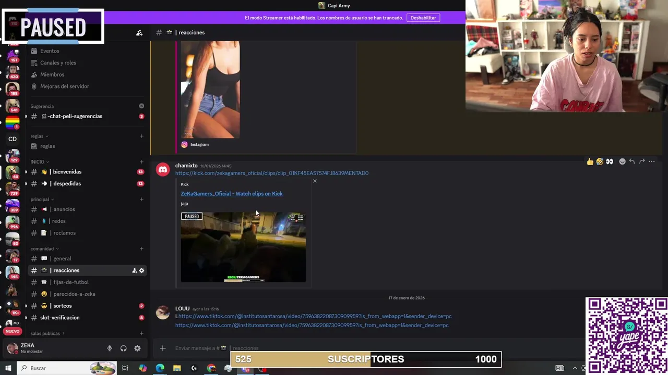
Task: Collapse the comunidad category
Action: pos(44,249)
